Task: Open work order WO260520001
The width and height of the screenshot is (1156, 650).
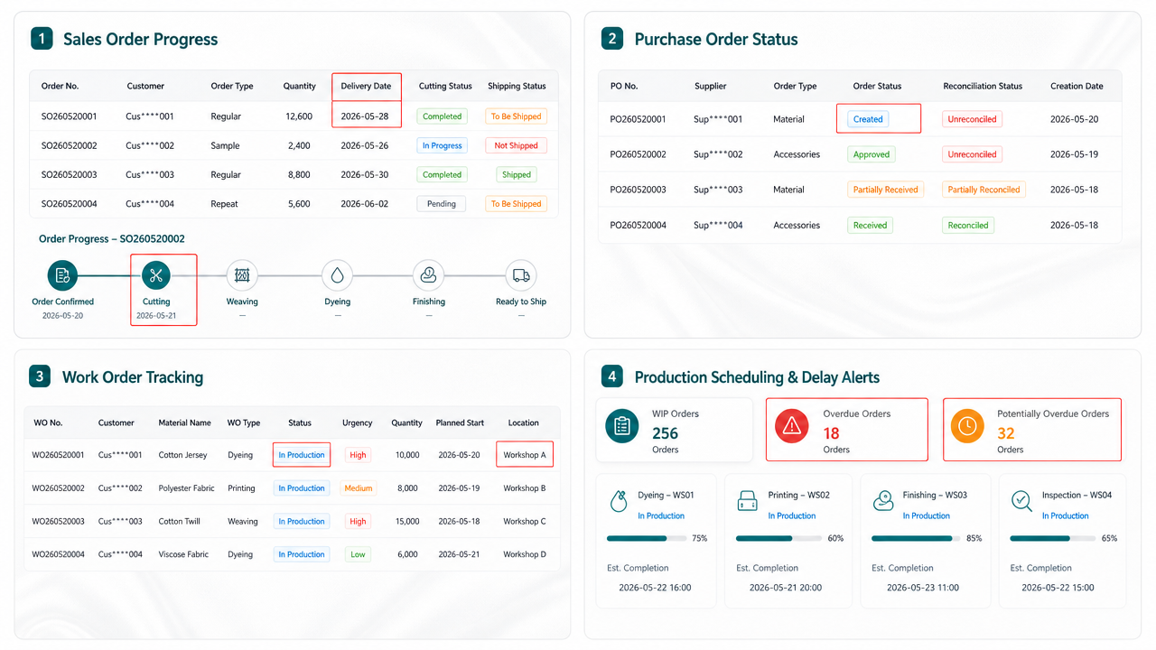Action: coord(59,455)
